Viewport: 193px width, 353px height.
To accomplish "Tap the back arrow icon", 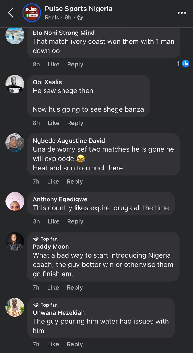I will (11, 13).
